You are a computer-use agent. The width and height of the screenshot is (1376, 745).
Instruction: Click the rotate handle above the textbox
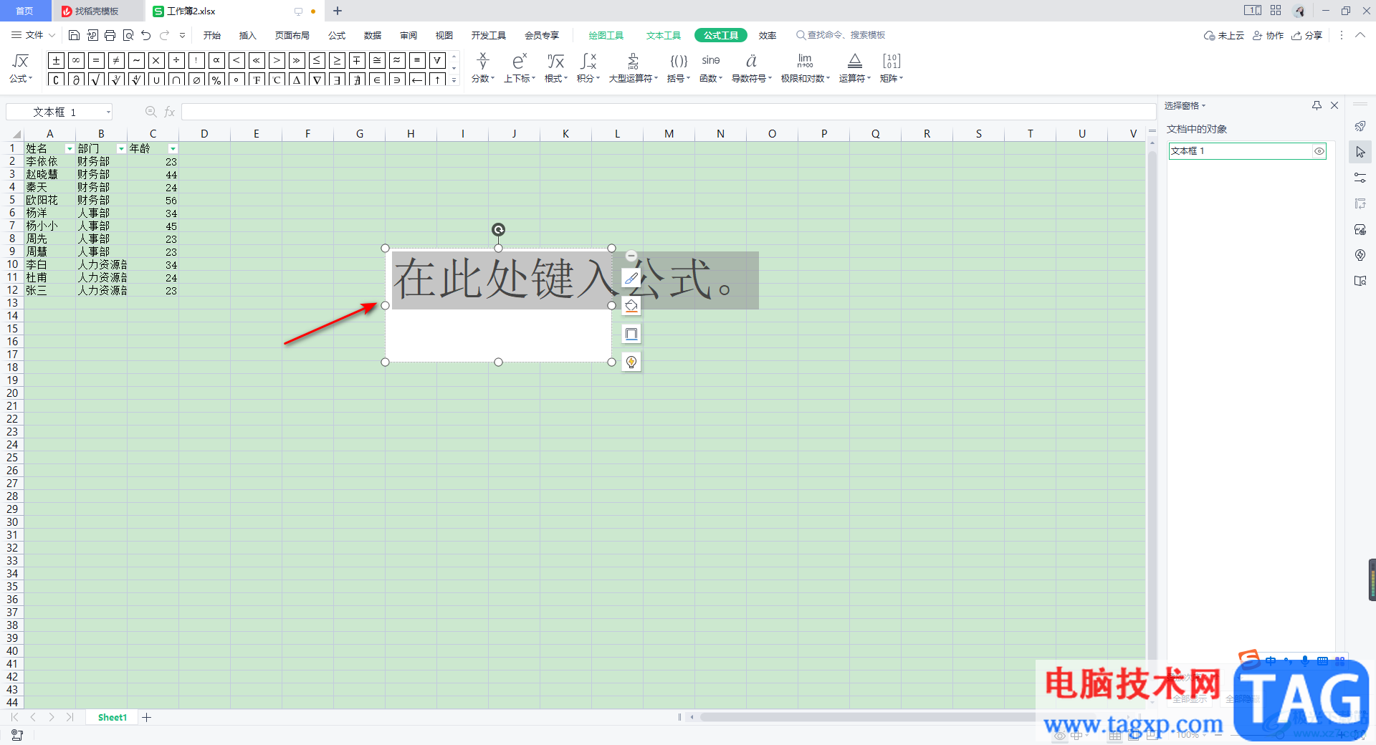[x=498, y=229]
